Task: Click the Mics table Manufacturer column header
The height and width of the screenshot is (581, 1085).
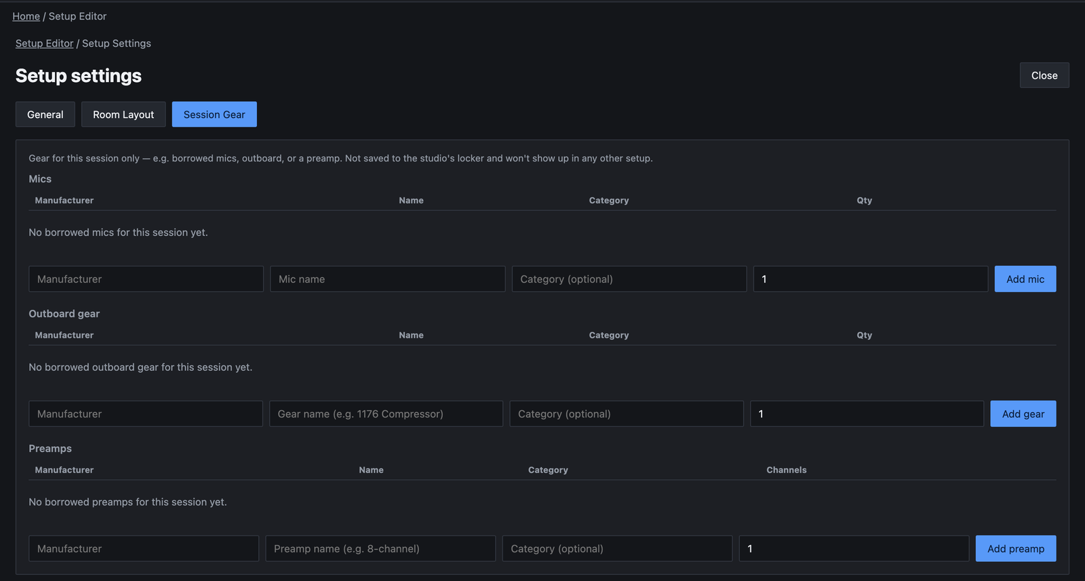Action: (x=64, y=201)
